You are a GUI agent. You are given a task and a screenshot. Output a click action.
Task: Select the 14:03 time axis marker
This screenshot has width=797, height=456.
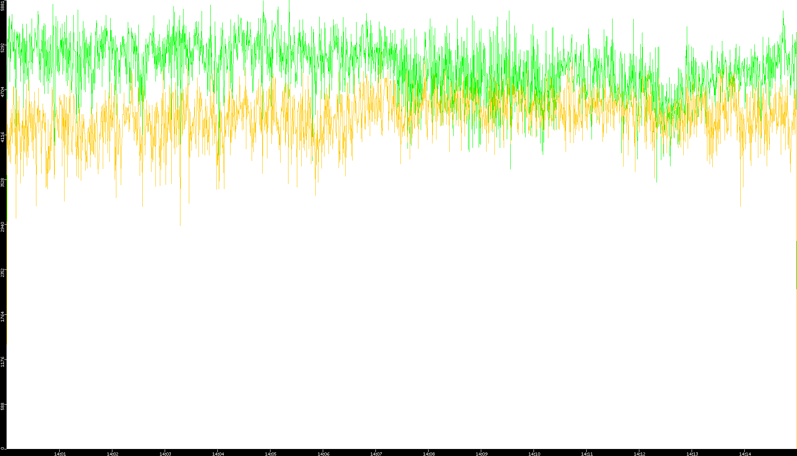pos(165,454)
